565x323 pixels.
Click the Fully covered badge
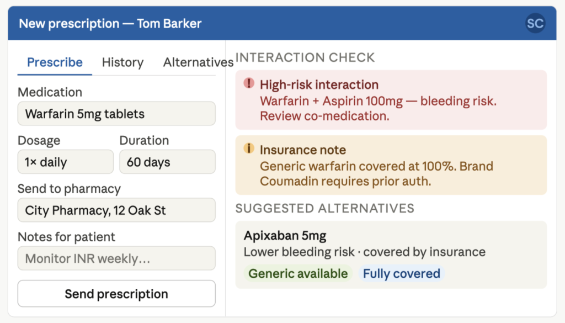(402, 273)
